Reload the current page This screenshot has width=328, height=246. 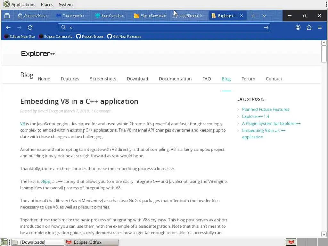point(30,28)
